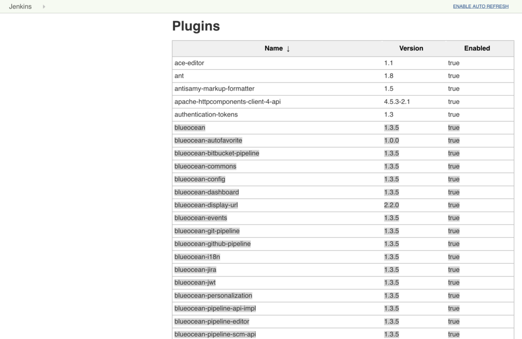The image size is (522, 339).
Task: Click the Enable Auto Refresh link
Action: coord(480,6)
